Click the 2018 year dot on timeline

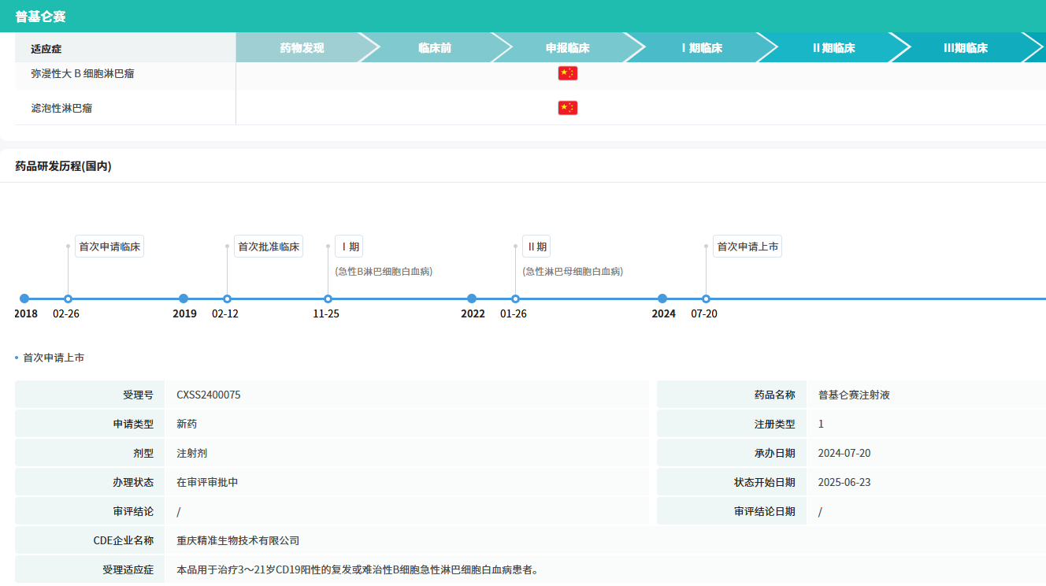24,299
